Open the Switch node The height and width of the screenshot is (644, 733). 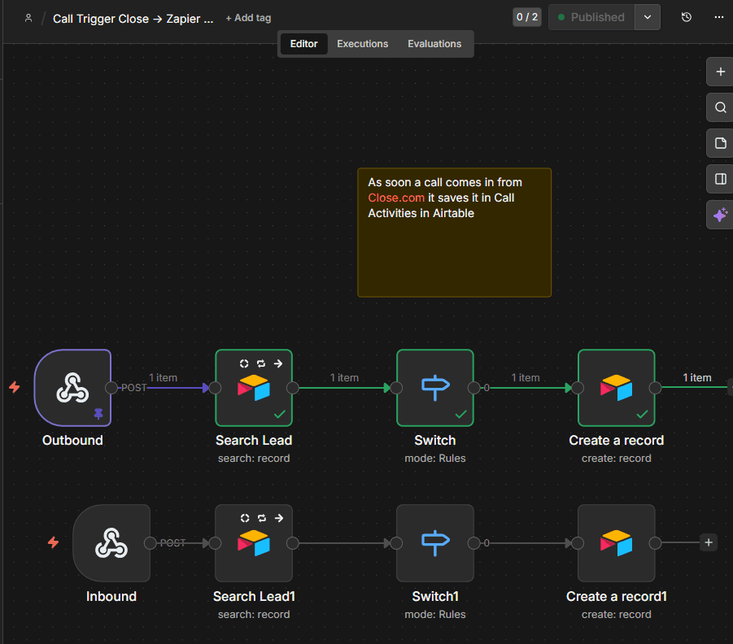[x=435, y=388]
